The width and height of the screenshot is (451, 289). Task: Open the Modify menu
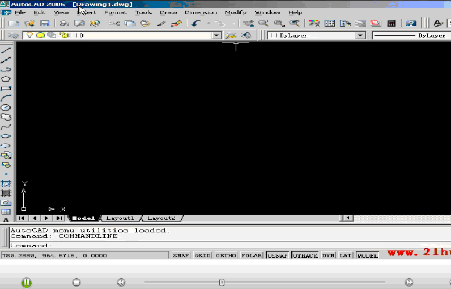click(x=236, y=12)
